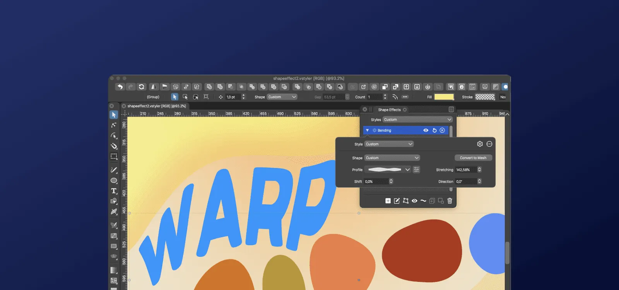Select the mesh warp tool in left toolbox
Screen dimensions: 619x290
(x=114, y=281)
